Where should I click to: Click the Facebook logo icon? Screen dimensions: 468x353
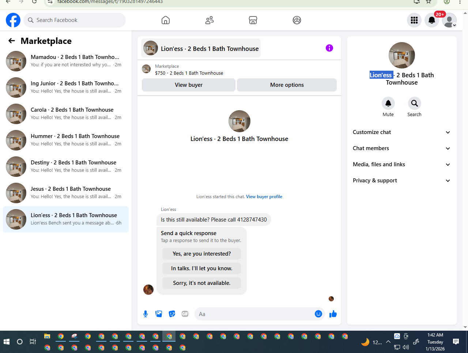click(13, 20)
